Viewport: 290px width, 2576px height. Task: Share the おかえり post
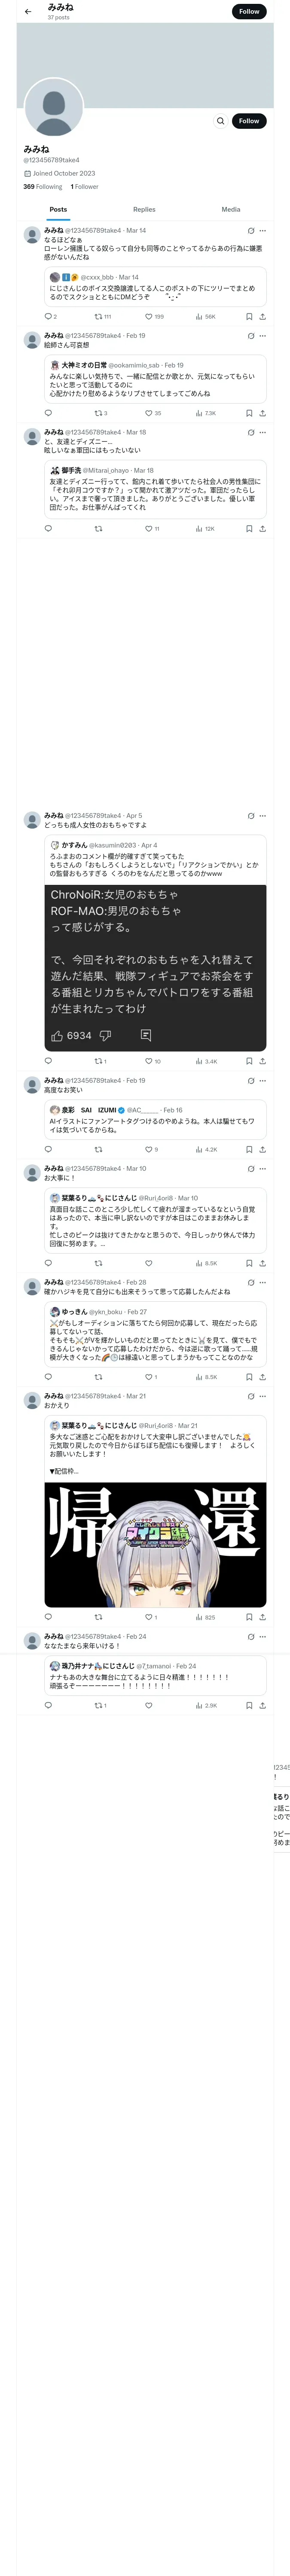pos(262,1617)
